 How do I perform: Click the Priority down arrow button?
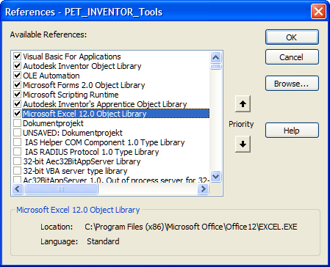tap(243, 145)
